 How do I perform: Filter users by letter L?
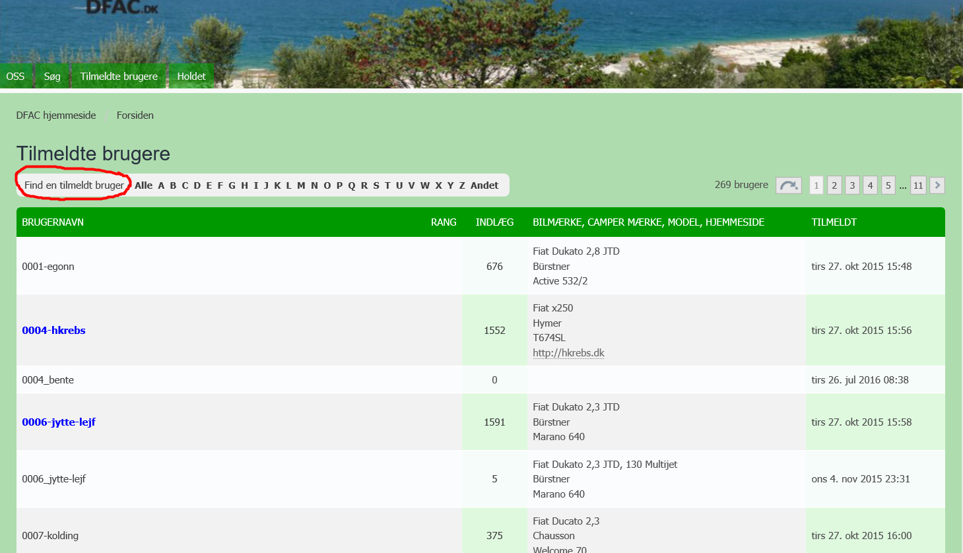click(288, 185)
